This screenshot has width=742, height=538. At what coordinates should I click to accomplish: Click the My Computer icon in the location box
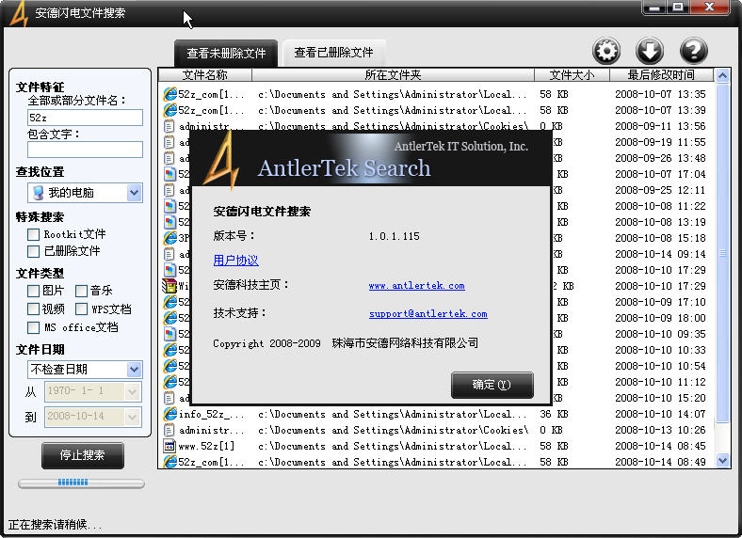tap(38, 193)
